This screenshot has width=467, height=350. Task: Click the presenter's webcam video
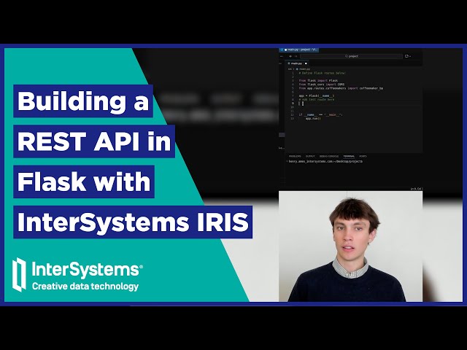tap(350, 246)
